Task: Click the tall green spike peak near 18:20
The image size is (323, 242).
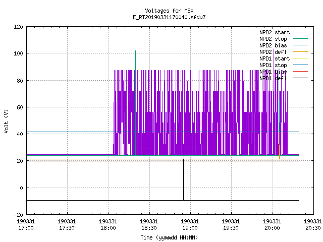Action: pyautogui.click(x=135, y=51)
